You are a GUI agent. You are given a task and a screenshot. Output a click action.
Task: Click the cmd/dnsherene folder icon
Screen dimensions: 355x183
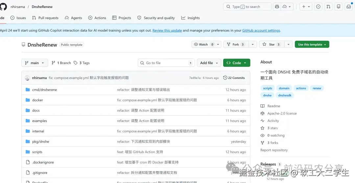point(28,90)
